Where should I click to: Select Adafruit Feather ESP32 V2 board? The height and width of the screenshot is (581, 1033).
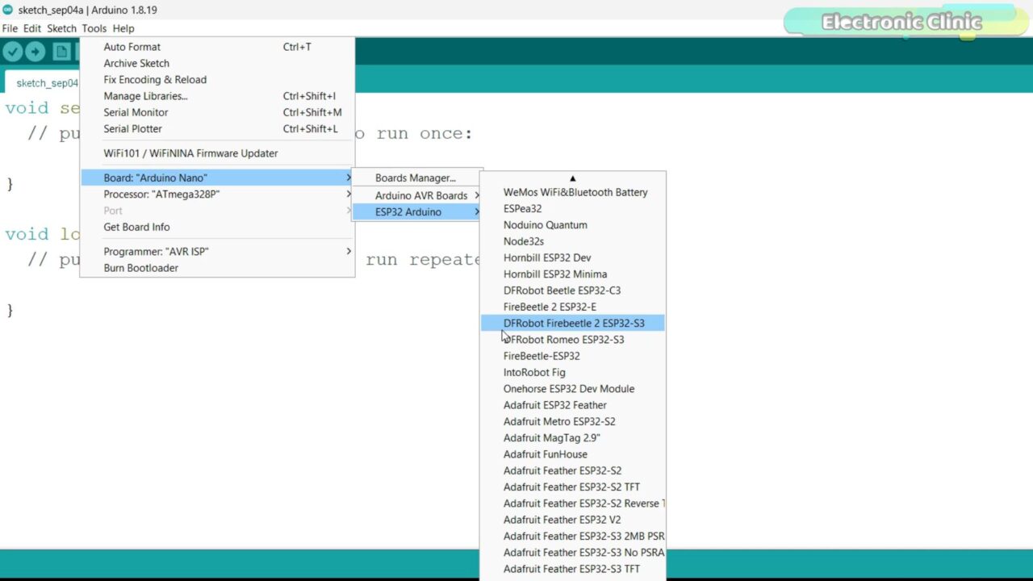(573, 520)
